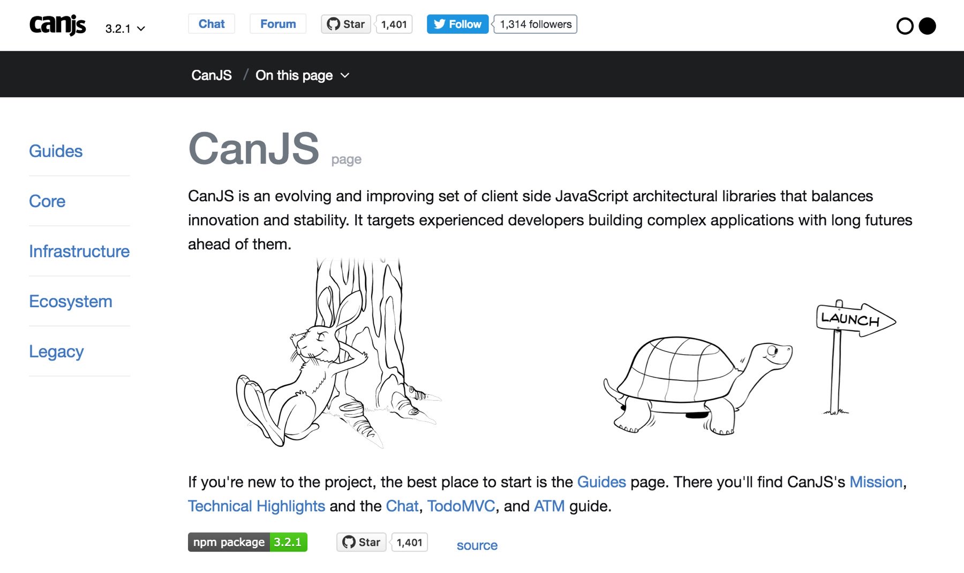Open Guides in the sidebar
The height and width of the screenshot is (573, 964).
(x=56, y=151)
